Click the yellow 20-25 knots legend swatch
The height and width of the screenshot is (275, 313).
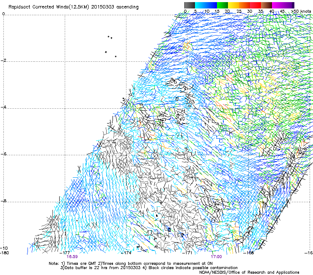point(233,5)
